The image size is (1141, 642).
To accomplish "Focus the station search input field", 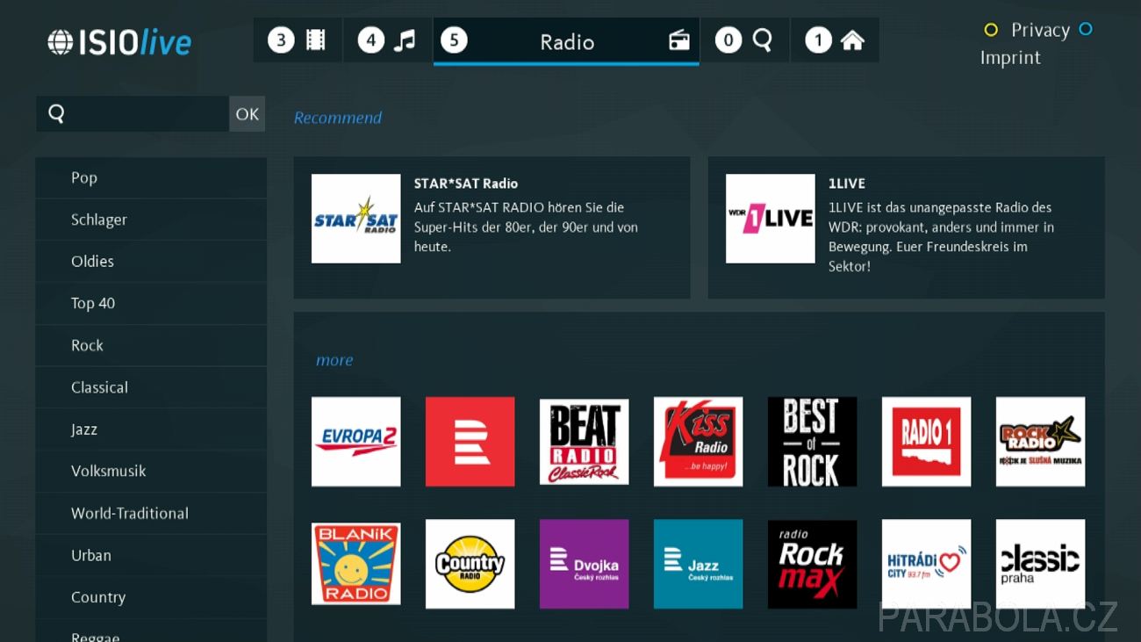I will [133, 114].
